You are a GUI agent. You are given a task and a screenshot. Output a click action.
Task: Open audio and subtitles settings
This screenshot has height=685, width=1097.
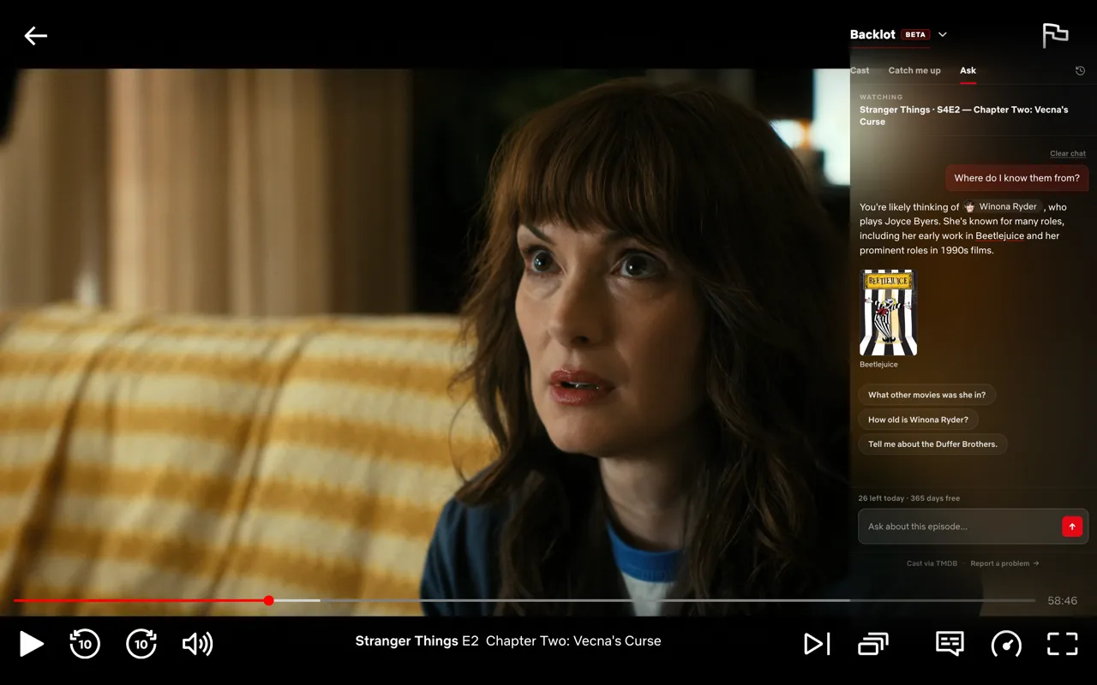pyautogui.click(x=950, y=644)
